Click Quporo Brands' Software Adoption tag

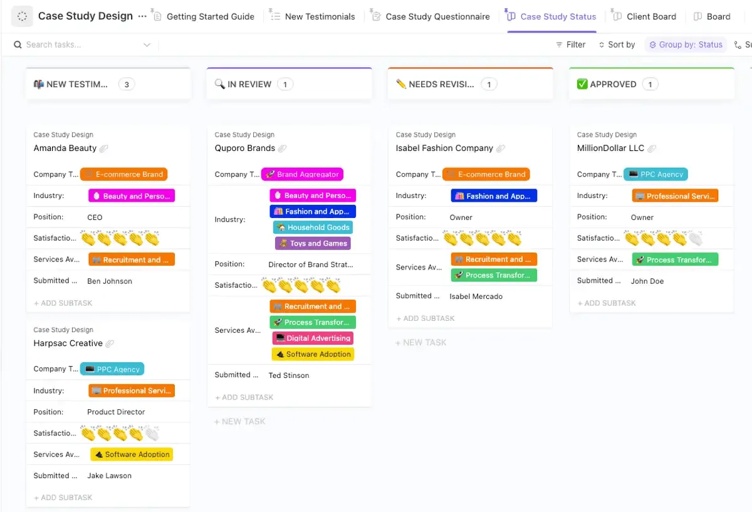(313, 354)
